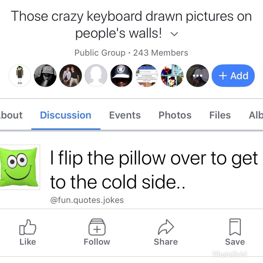This screenshot has width=263, height=263.
Task: Open the pillow cold side post text
Action: (153, 170)
